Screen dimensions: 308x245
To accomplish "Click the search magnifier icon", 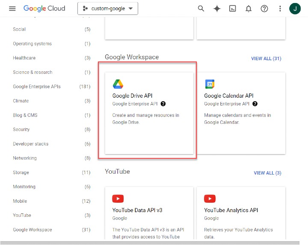I will 201,9.
